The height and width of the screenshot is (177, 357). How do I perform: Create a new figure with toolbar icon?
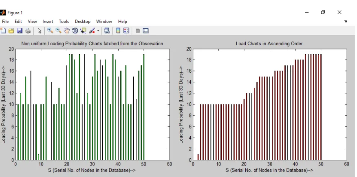coord(3,31)
